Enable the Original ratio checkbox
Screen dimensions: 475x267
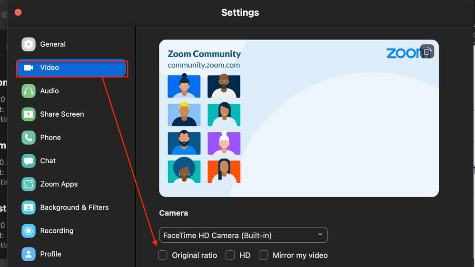pos(163,255)
